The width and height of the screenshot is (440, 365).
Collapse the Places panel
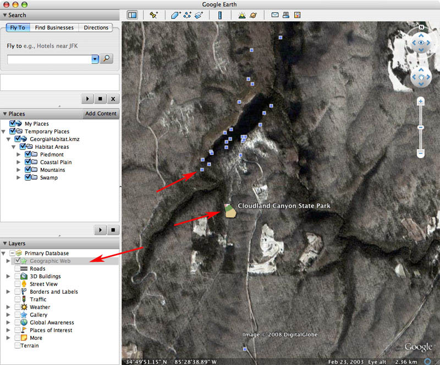(5, 114)
